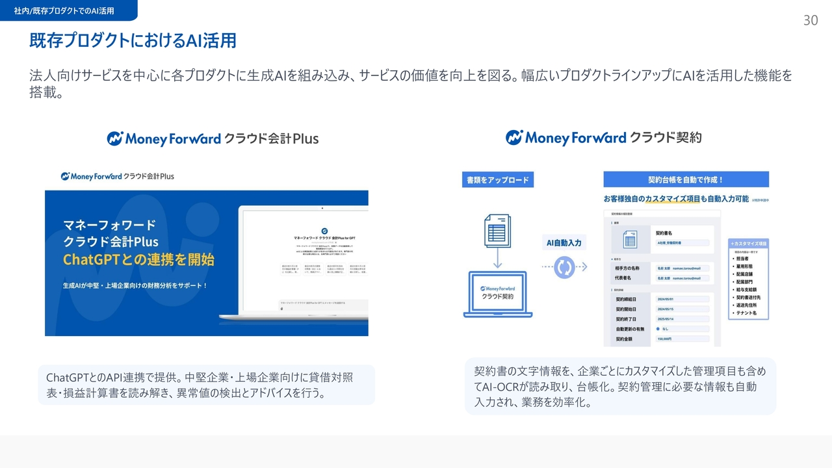The image size is (832, 468).
Task: Click the 契約金額 field 150,000円
Action: pos(682,339)
